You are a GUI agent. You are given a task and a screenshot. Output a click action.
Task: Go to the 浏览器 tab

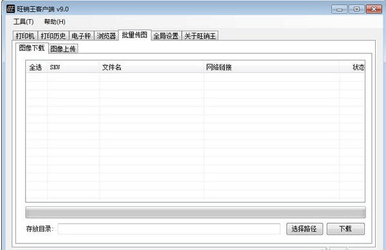click(106, 36)
